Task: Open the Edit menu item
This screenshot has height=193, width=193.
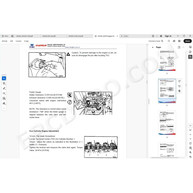Action: [12, 41]
